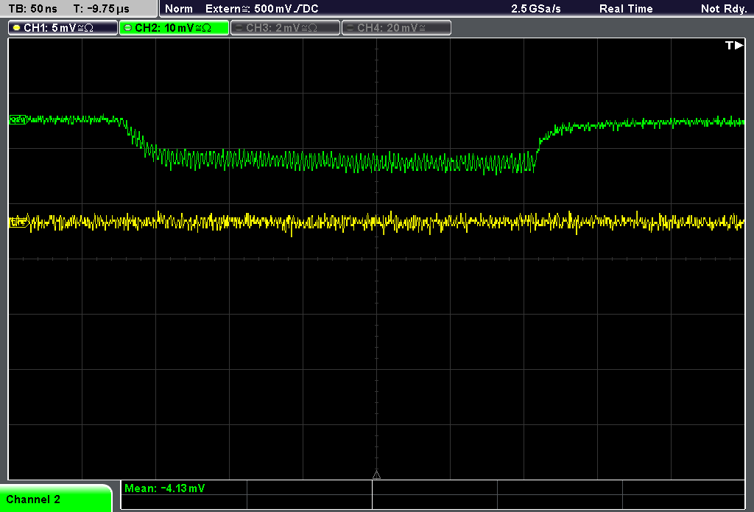
Task: Click the 2.5 GSa/s sample rate readout
Action: pos(536,9)
